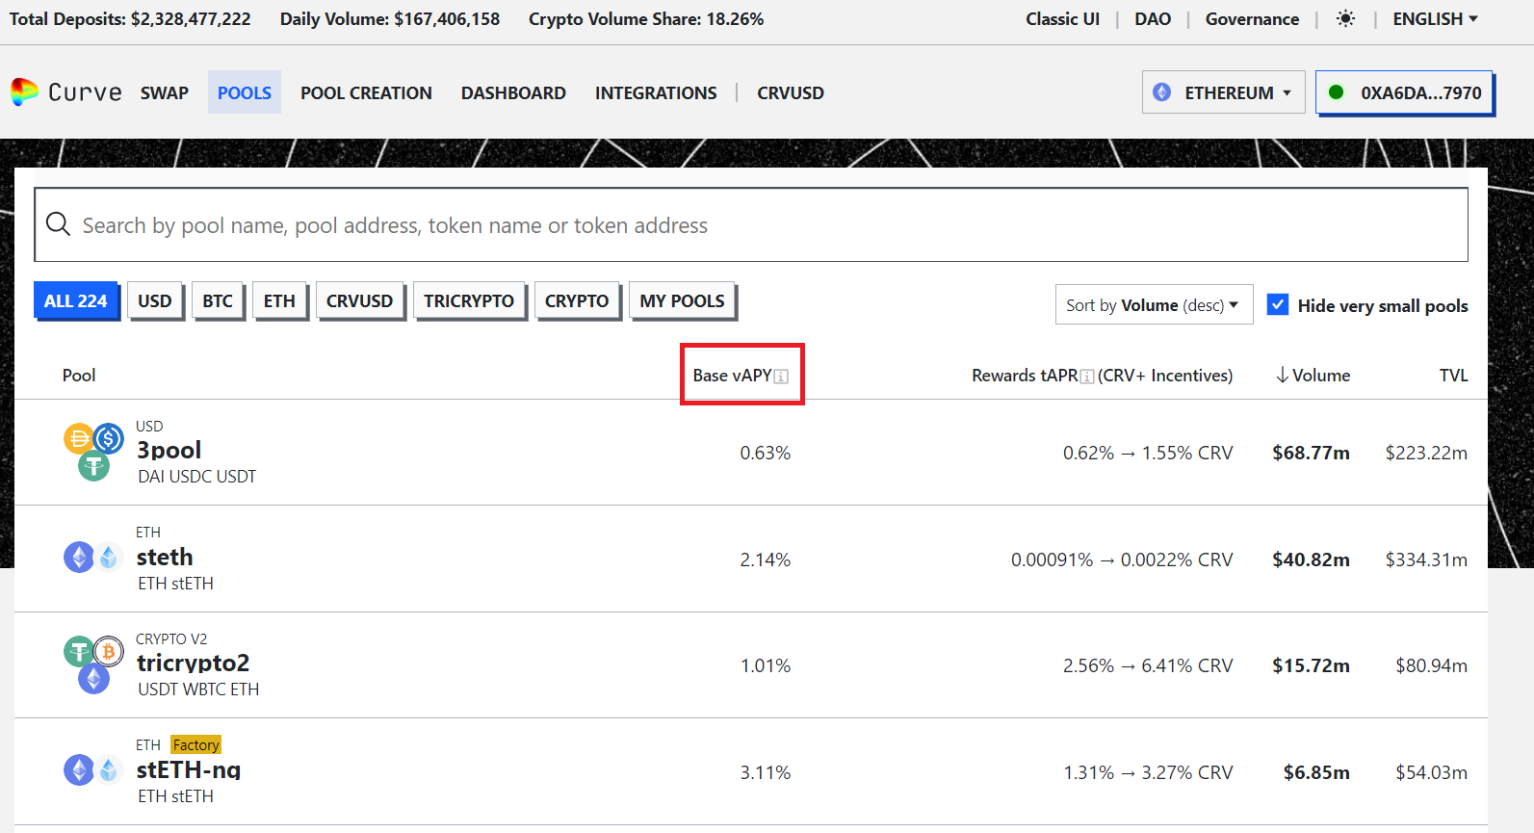Click the wallet address 0XA6DA...7970 button
The height and width of the screenshot is (833, 1534).
coord(1404,92)
